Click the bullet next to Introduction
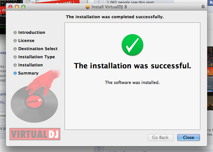Image resolution: width=213 pixels, height=152 pixels. (x=15, y=33)
